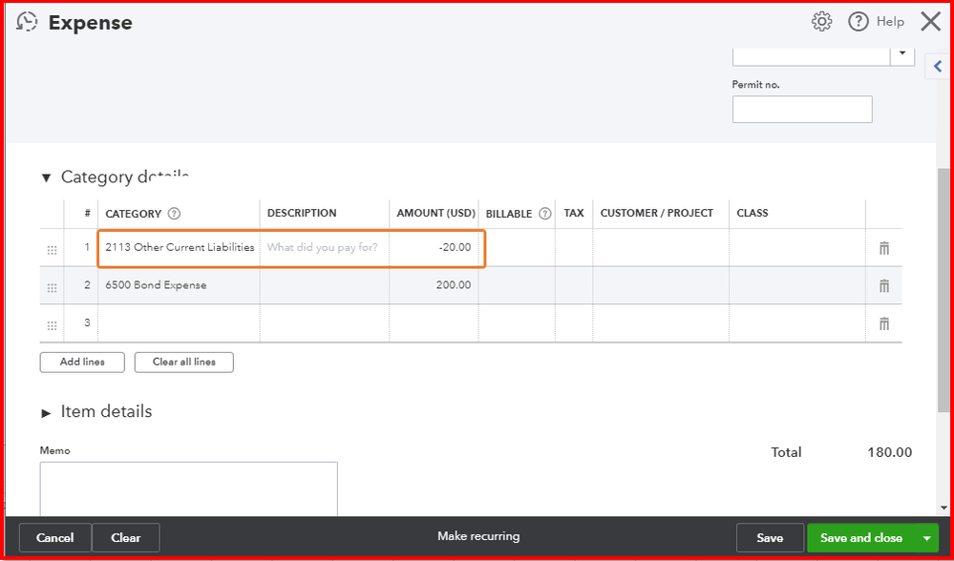
Task: Delete line 2 Bond Expense trash icon
Action: pyautogui.click(x=884, y=285)
